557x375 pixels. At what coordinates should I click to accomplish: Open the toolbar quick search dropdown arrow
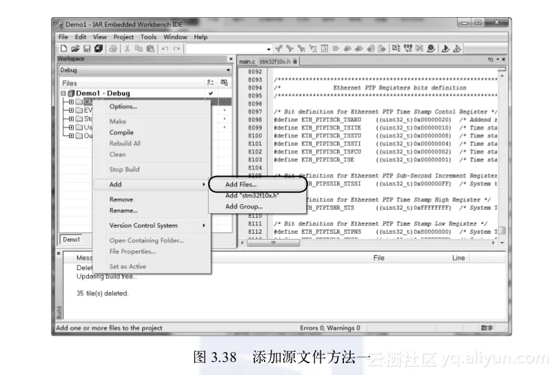269,49
